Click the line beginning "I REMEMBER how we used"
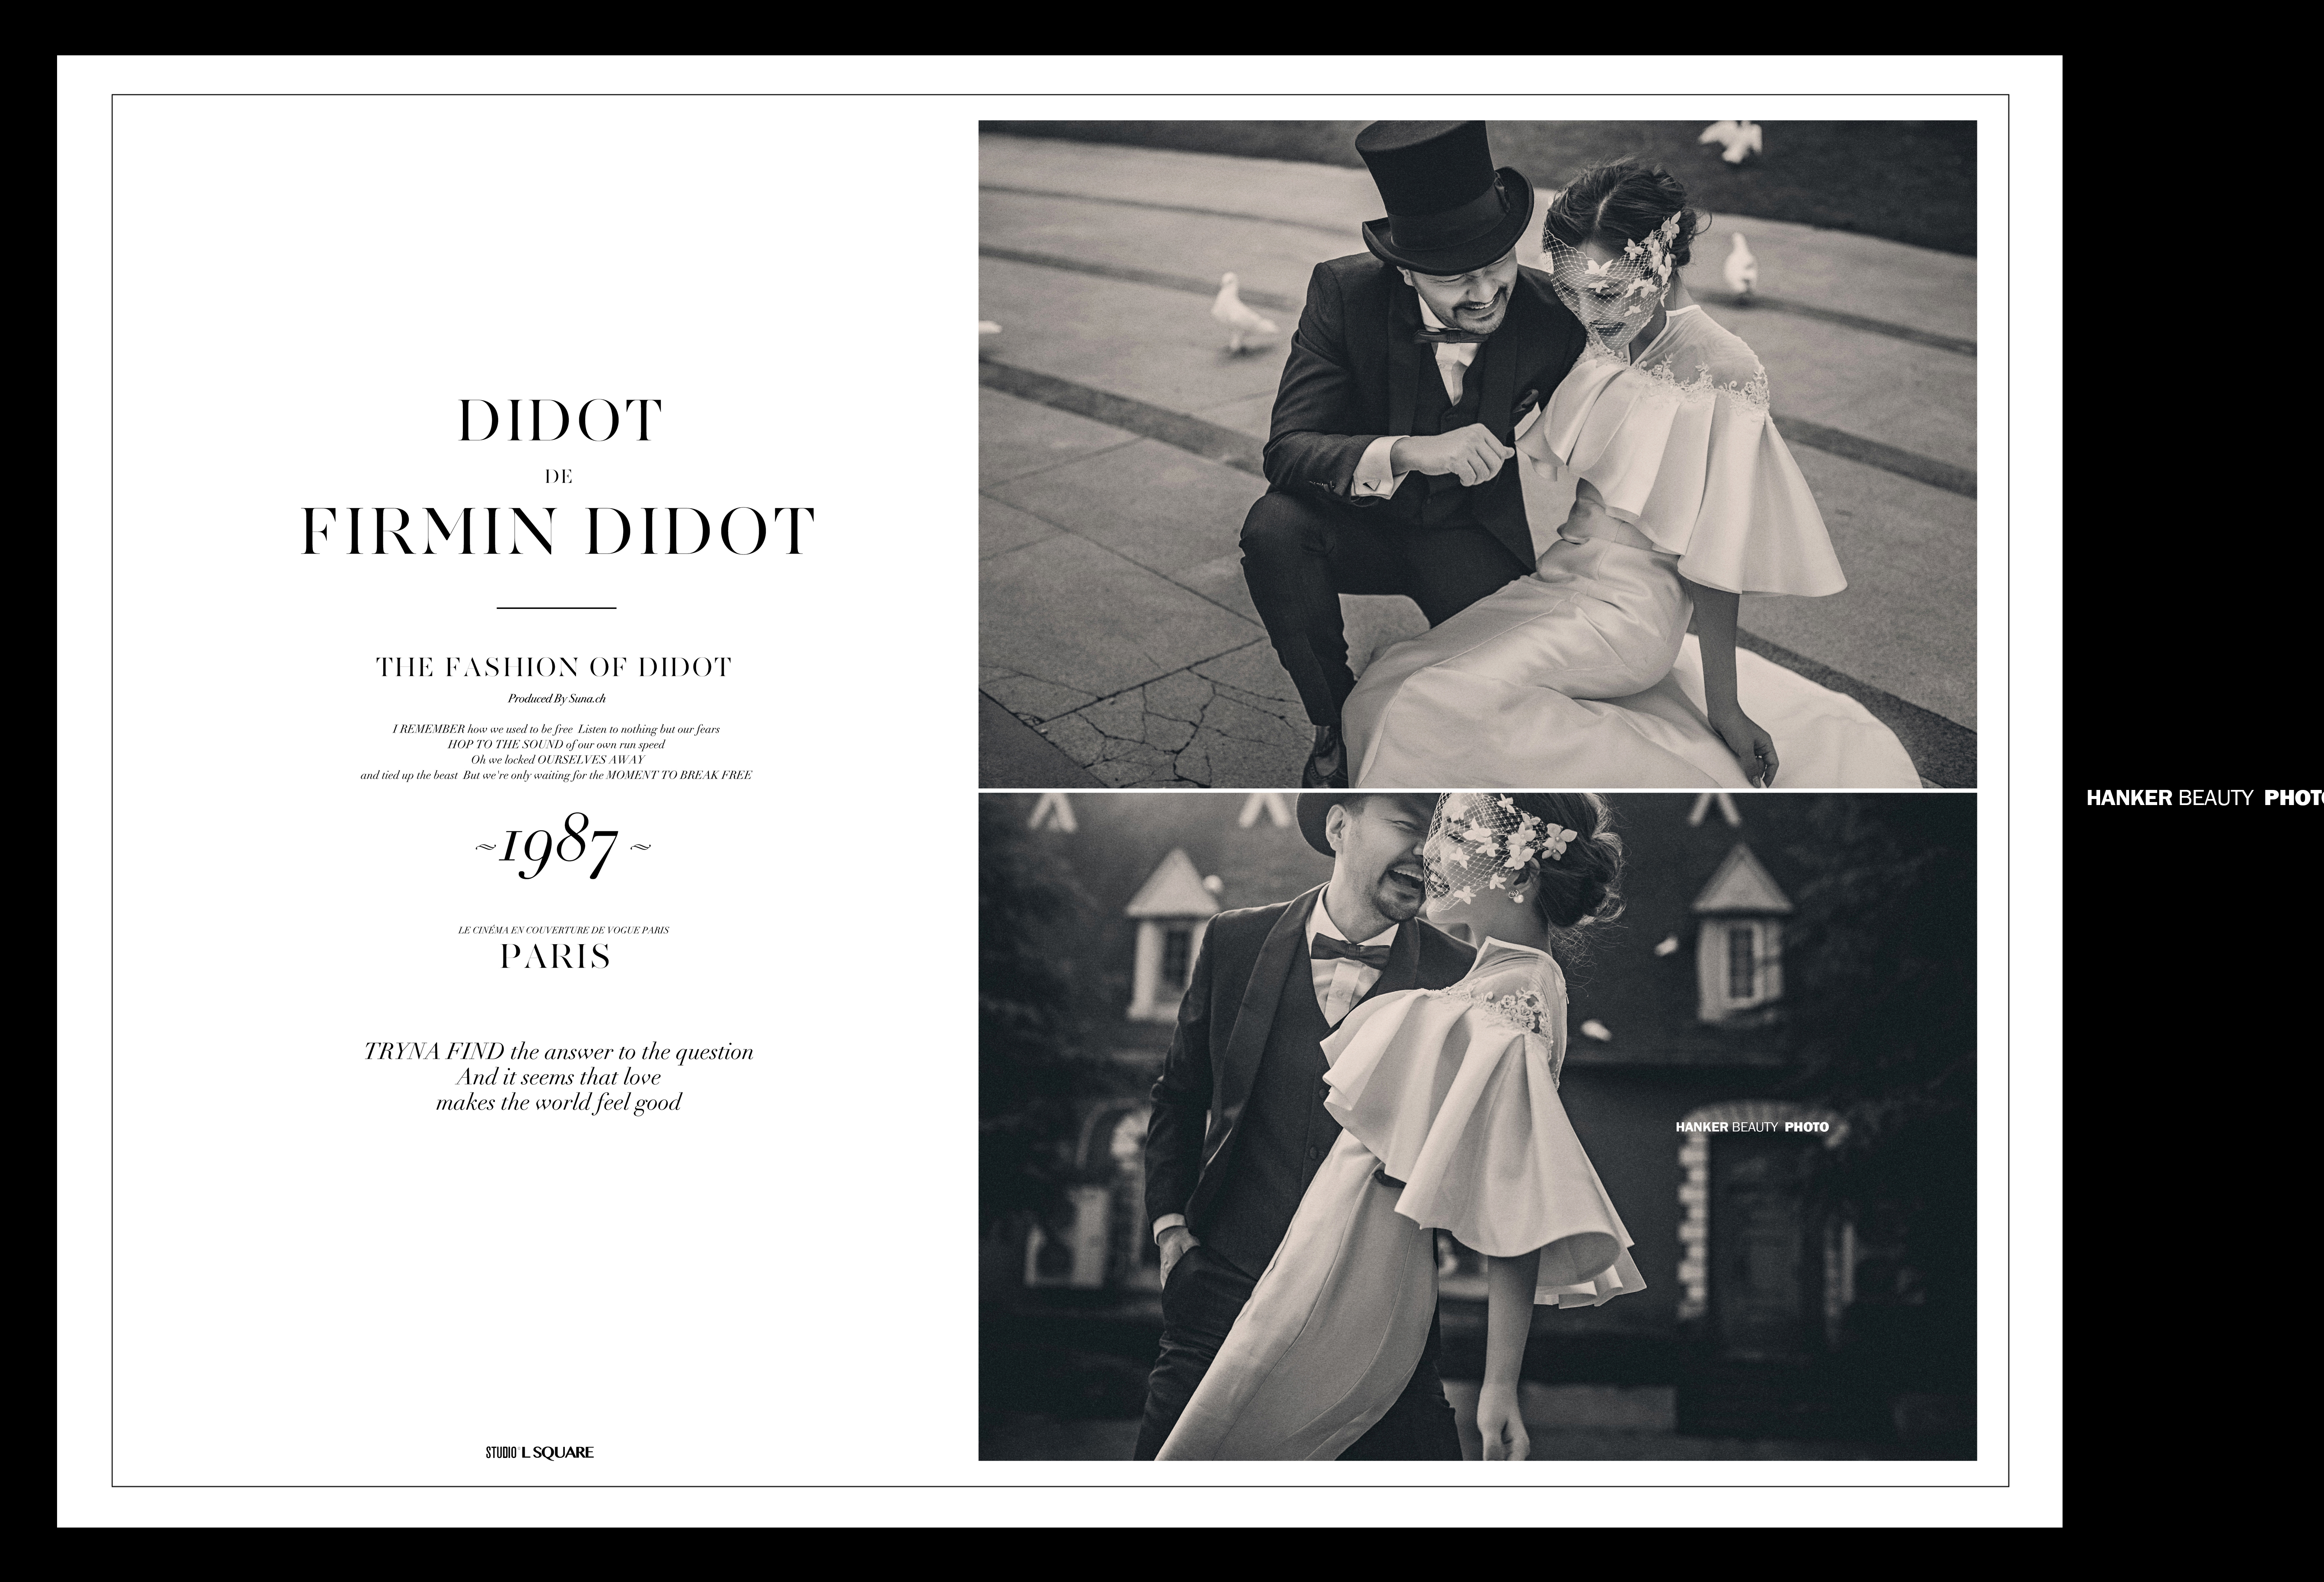The image size is (2324, 1582). pyautogui.click(x=556, y=729)
